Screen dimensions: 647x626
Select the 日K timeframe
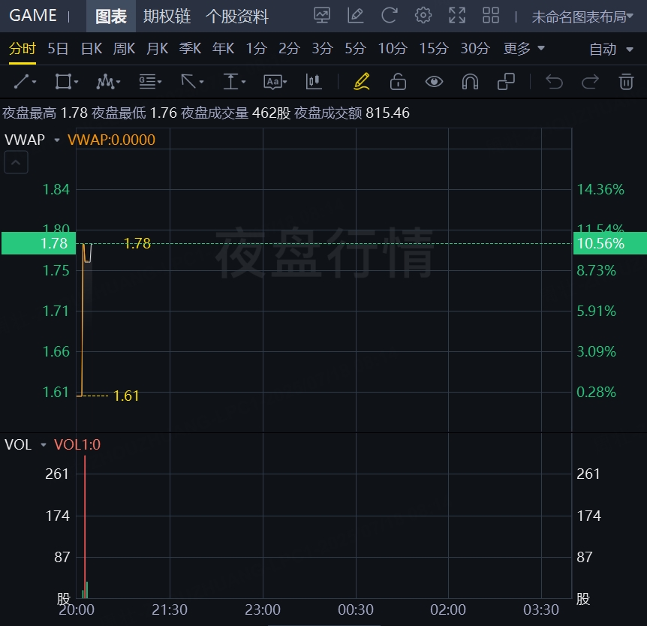91,49
